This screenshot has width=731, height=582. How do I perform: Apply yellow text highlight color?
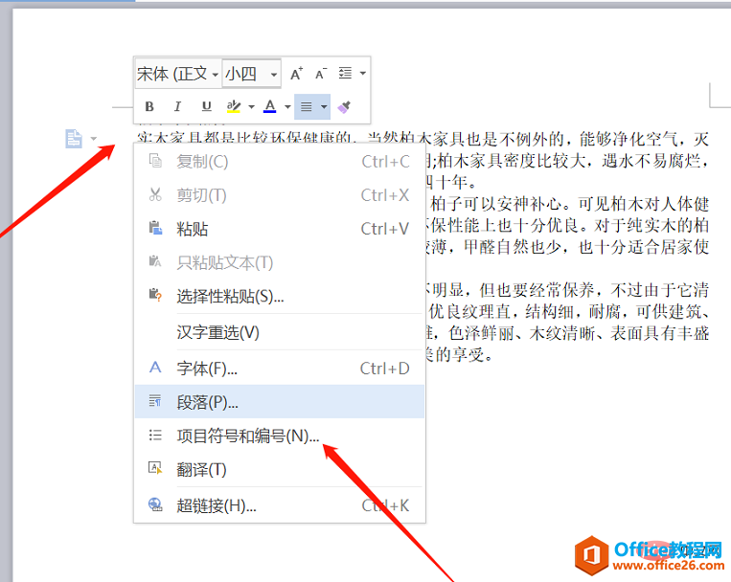234,106
